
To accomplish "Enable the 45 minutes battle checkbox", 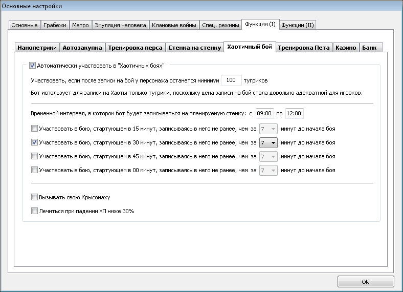I will (34, 156).
